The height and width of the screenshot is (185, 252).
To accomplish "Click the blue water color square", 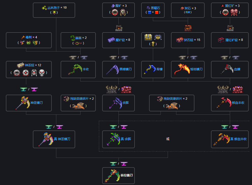I will pyautogui.click(x=150, y=12).
